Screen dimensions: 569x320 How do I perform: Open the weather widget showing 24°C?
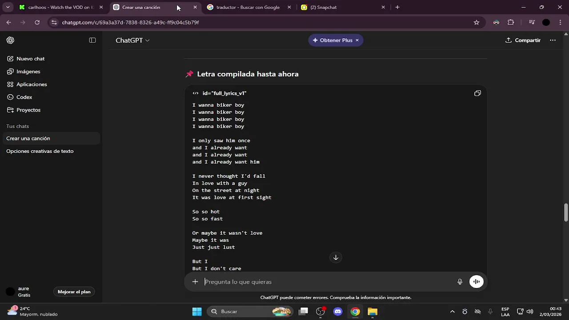pyautogui.click(x=32, y=312)
